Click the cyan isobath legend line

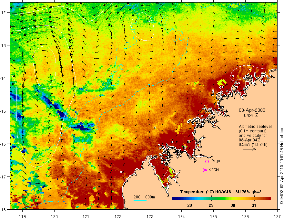click(x=140, y=200)
